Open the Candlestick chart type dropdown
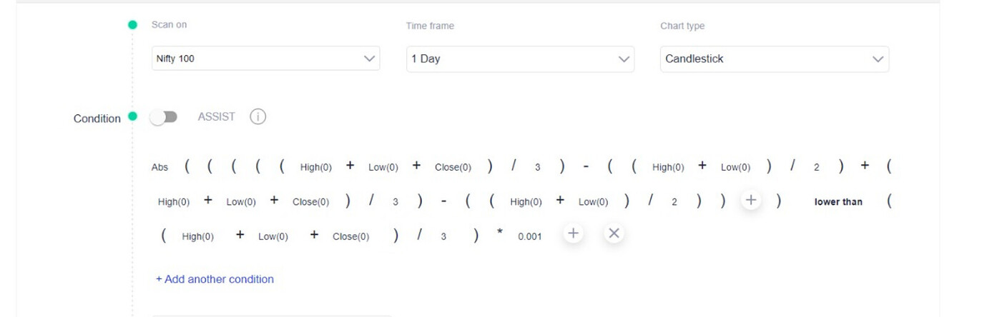The width and height of the screenshot is (987, 317). click(x=774, y=59)
